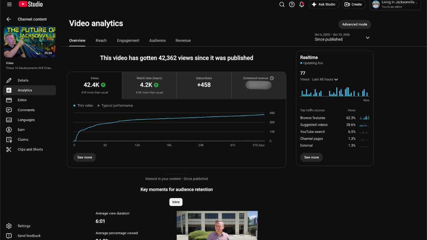
Task: Expand the Last 48 hours dropdown in Realtime
Action: [x=319, y=79]
